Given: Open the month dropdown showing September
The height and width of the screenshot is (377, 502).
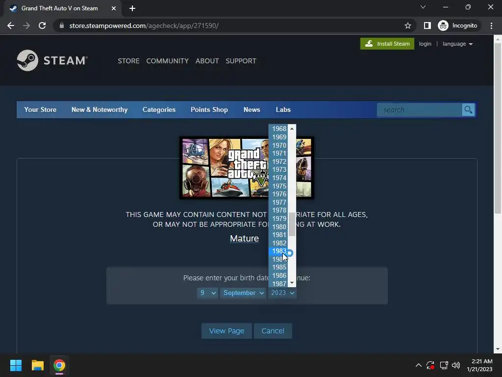Looking at the screenshot, I should click(x=243, y=293).
